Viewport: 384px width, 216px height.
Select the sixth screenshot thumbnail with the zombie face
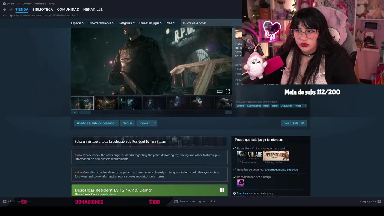click(202, 103)
